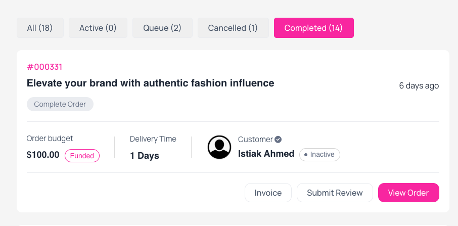Viewport: 458px width, 226px height.
Task: Open the order with View Order
Action: pos(408,193)
